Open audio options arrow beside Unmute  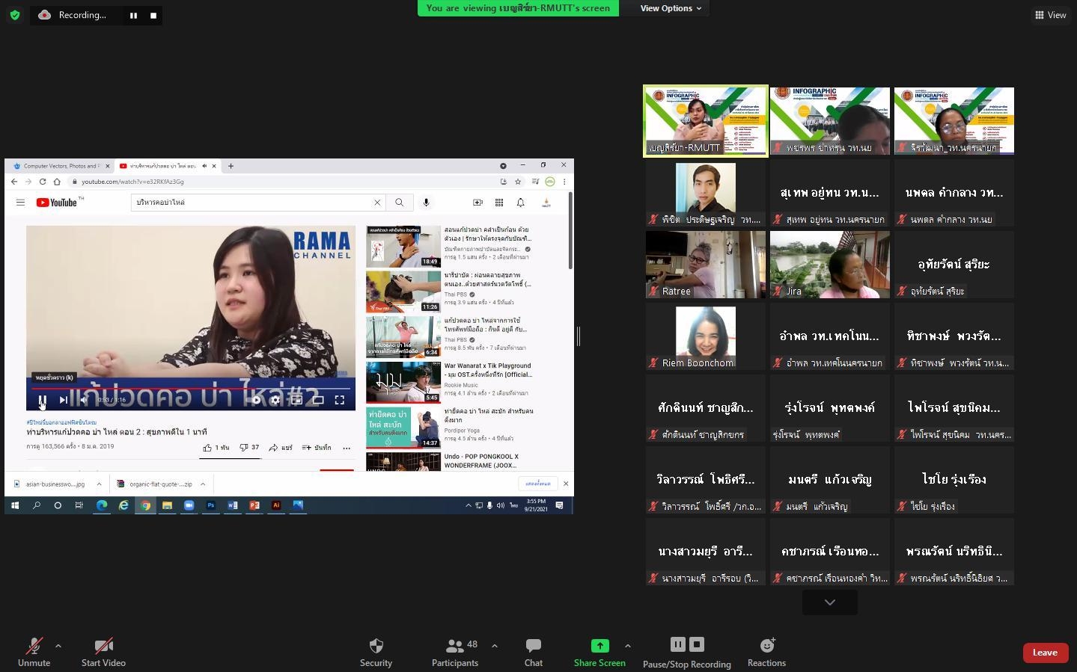pyautogui.click(x=58, y=646)
